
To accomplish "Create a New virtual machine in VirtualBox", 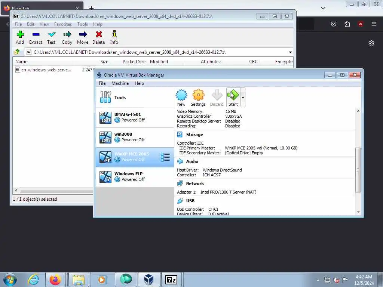I will [x=181, y=98].
